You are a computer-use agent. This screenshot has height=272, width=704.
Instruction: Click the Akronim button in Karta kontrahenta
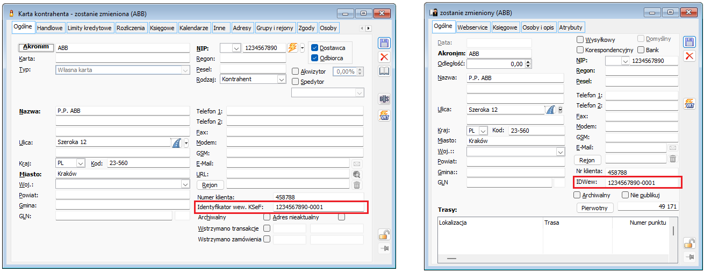pyautogui.click(x=36, y=47)
